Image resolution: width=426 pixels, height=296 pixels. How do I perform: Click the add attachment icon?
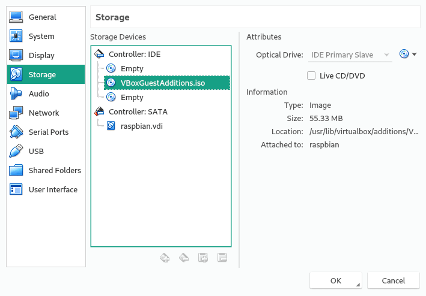pyautogui.click(x=203, y=257)
